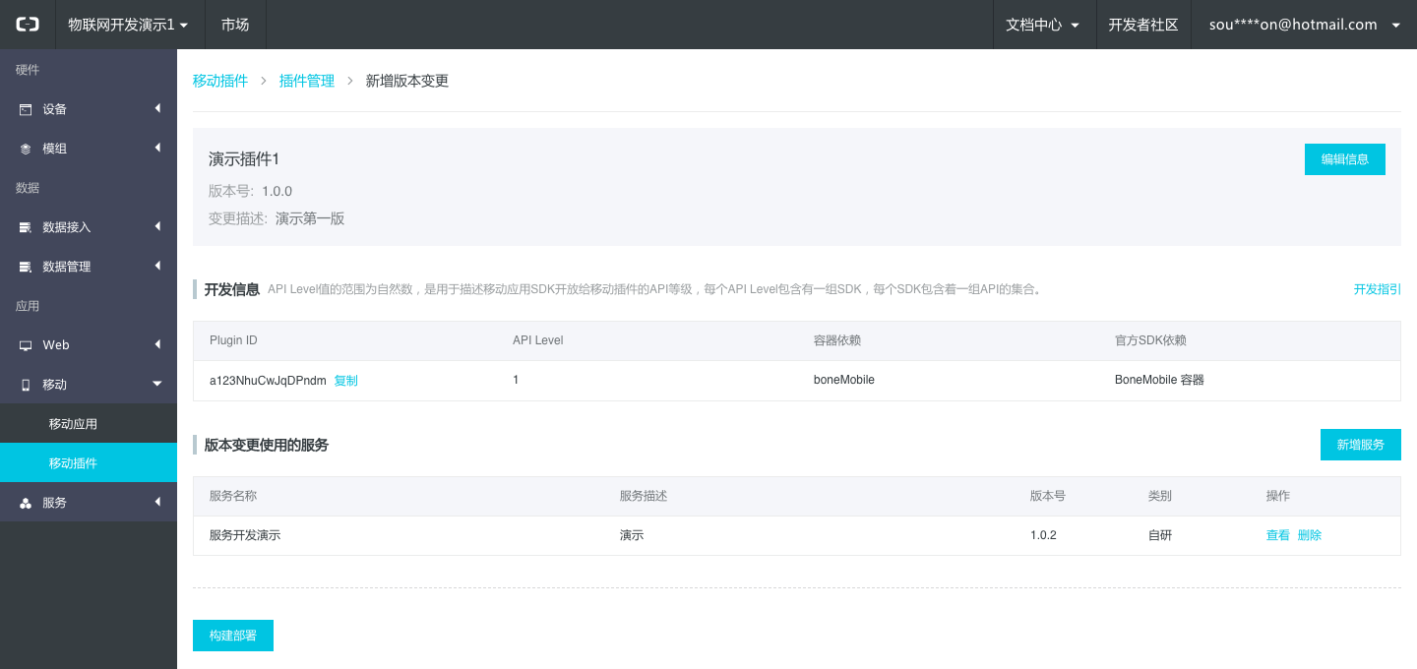Click the 数据管理 data management icon

(26, 267)
